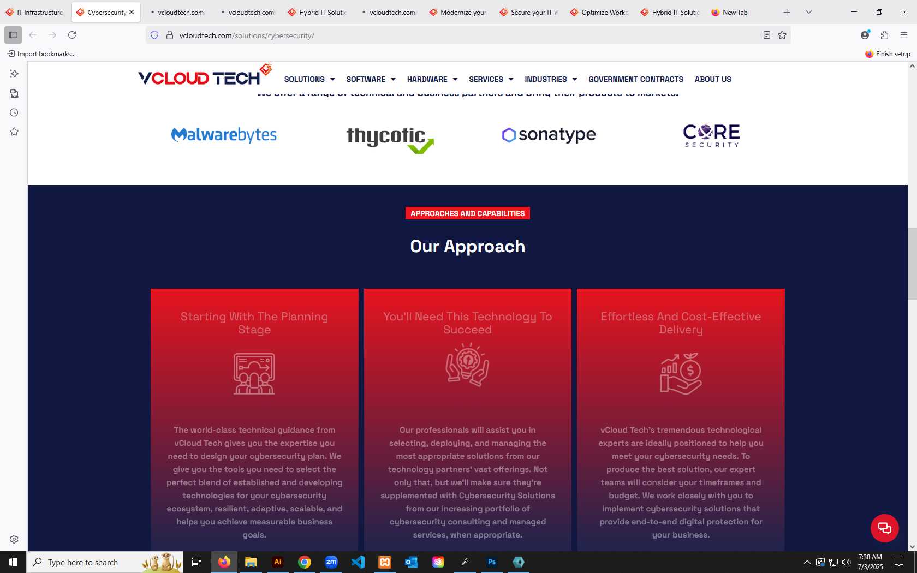
Task: Open the Windows Start menu
Action: pyautogui.click(x=13, y=562)
